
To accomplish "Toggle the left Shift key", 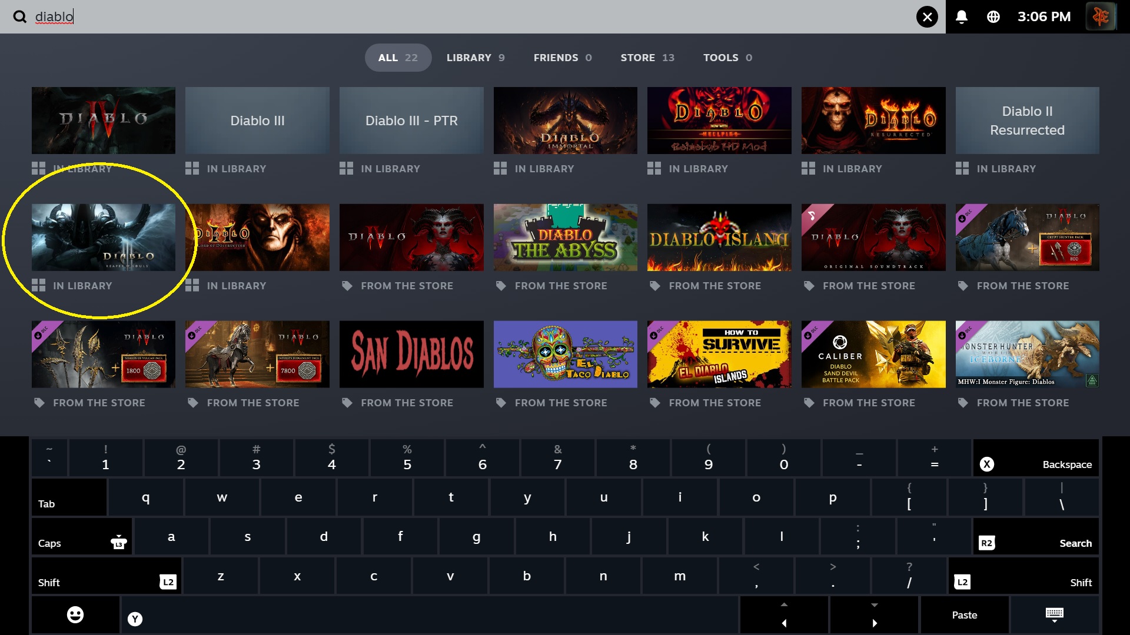I will [107, 576].
